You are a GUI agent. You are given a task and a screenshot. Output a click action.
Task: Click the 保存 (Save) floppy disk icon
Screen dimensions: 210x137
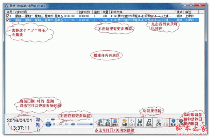coord(139,122)
